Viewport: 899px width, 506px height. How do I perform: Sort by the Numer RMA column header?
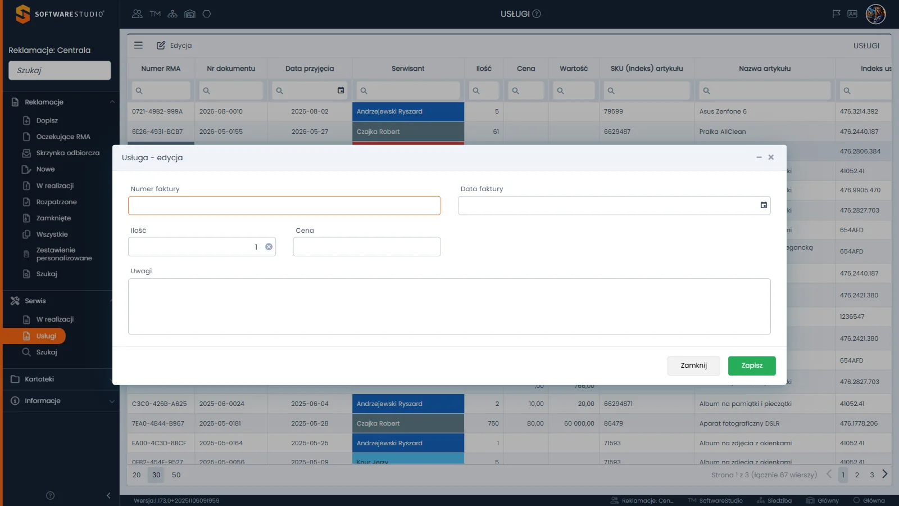[x=161, y=69]
